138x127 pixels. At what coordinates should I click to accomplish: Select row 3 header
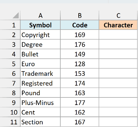(10, 44)
